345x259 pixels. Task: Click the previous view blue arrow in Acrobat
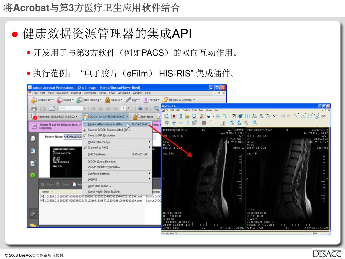point(140,108)
